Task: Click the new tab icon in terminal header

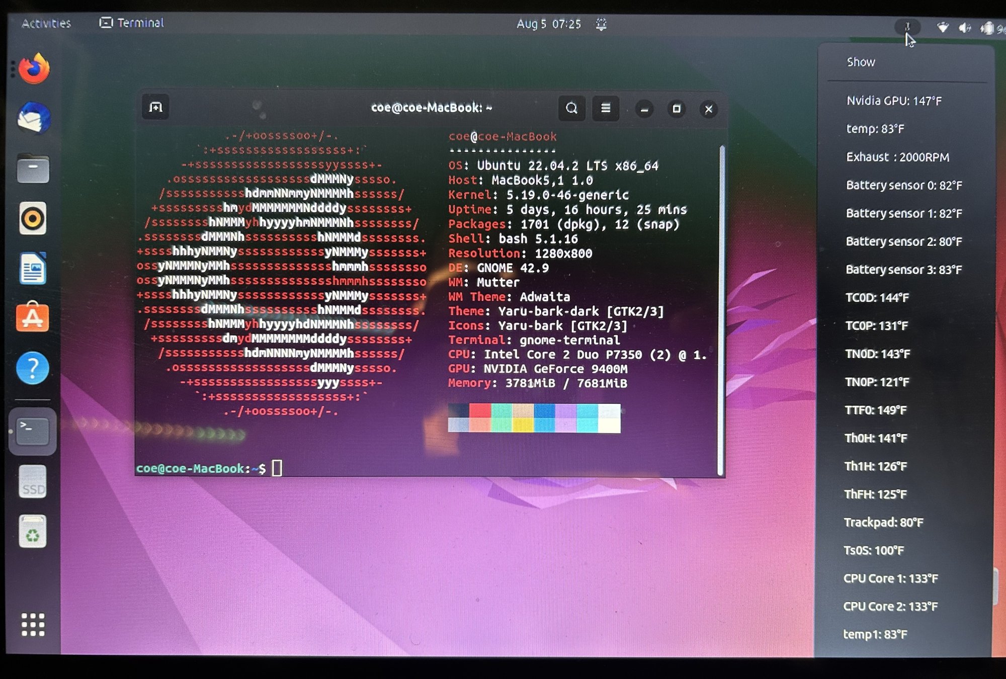Action: click(155, 107)
